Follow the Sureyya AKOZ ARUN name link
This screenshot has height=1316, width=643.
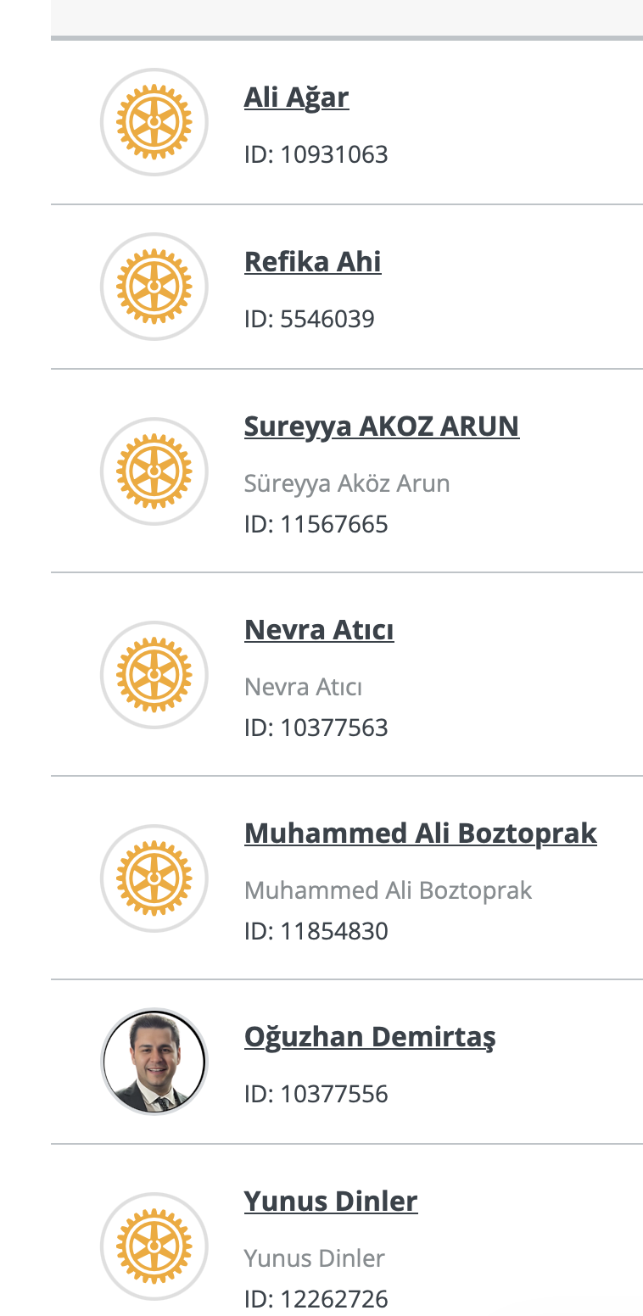(381, 426)
